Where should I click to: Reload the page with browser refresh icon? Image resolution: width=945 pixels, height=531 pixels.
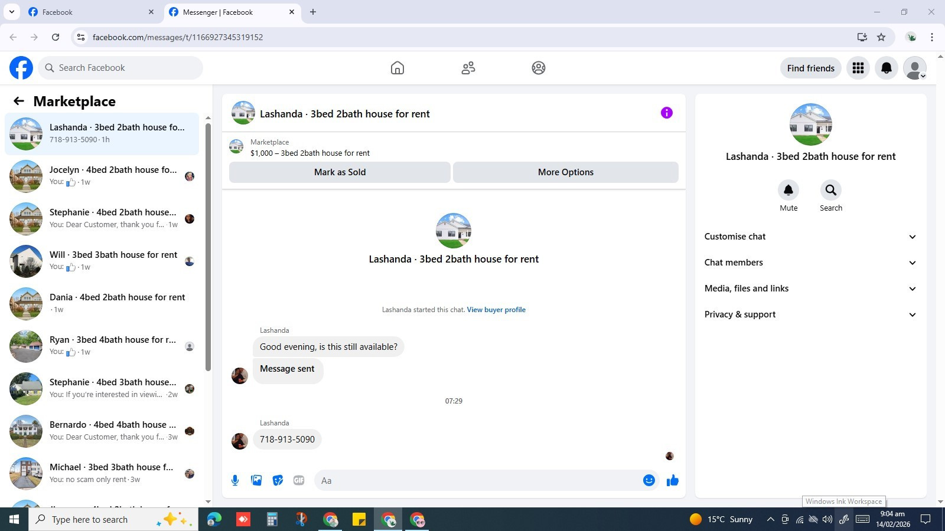(56, 37)
